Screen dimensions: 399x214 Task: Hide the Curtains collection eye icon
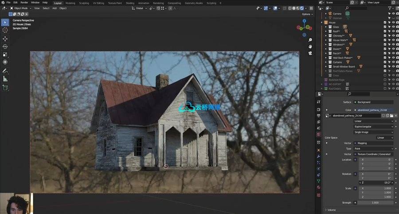point(393,62)
